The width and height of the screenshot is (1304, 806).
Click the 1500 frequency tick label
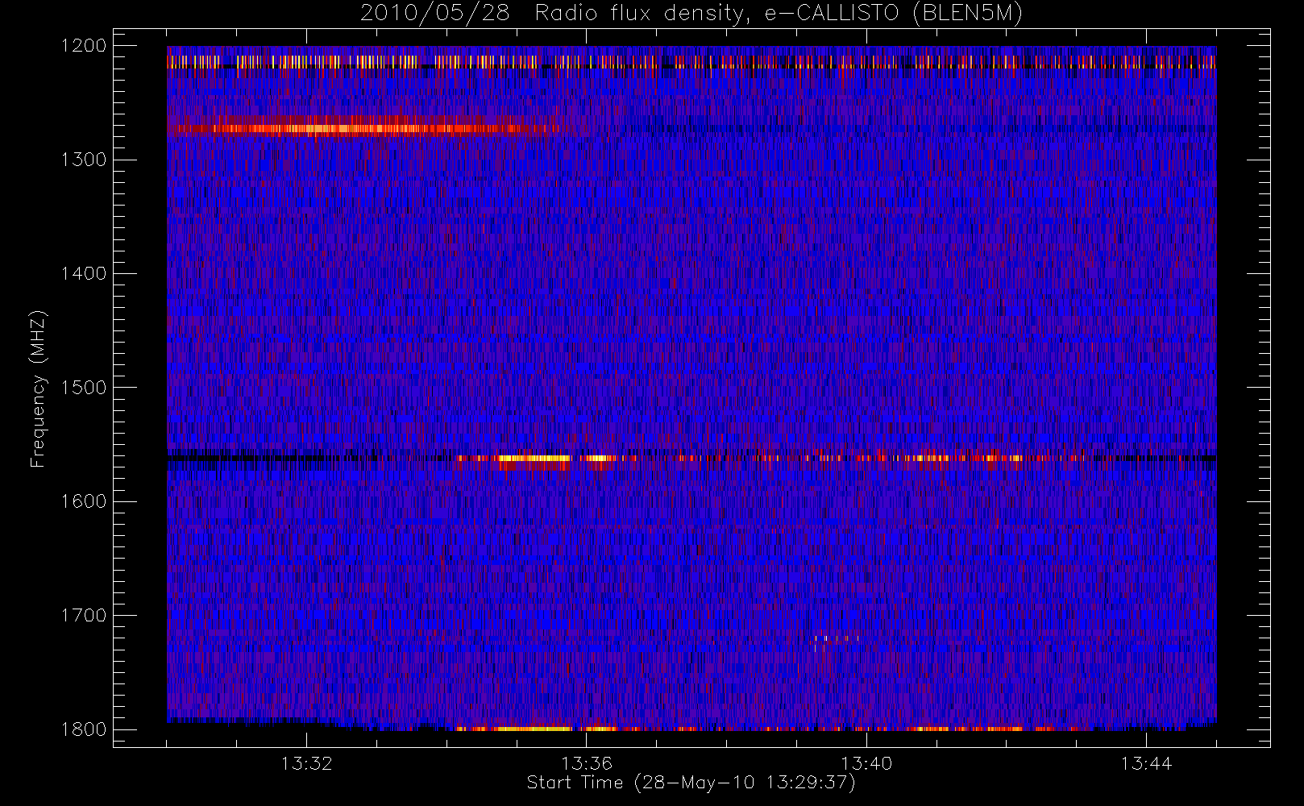[x=84, y=388]
